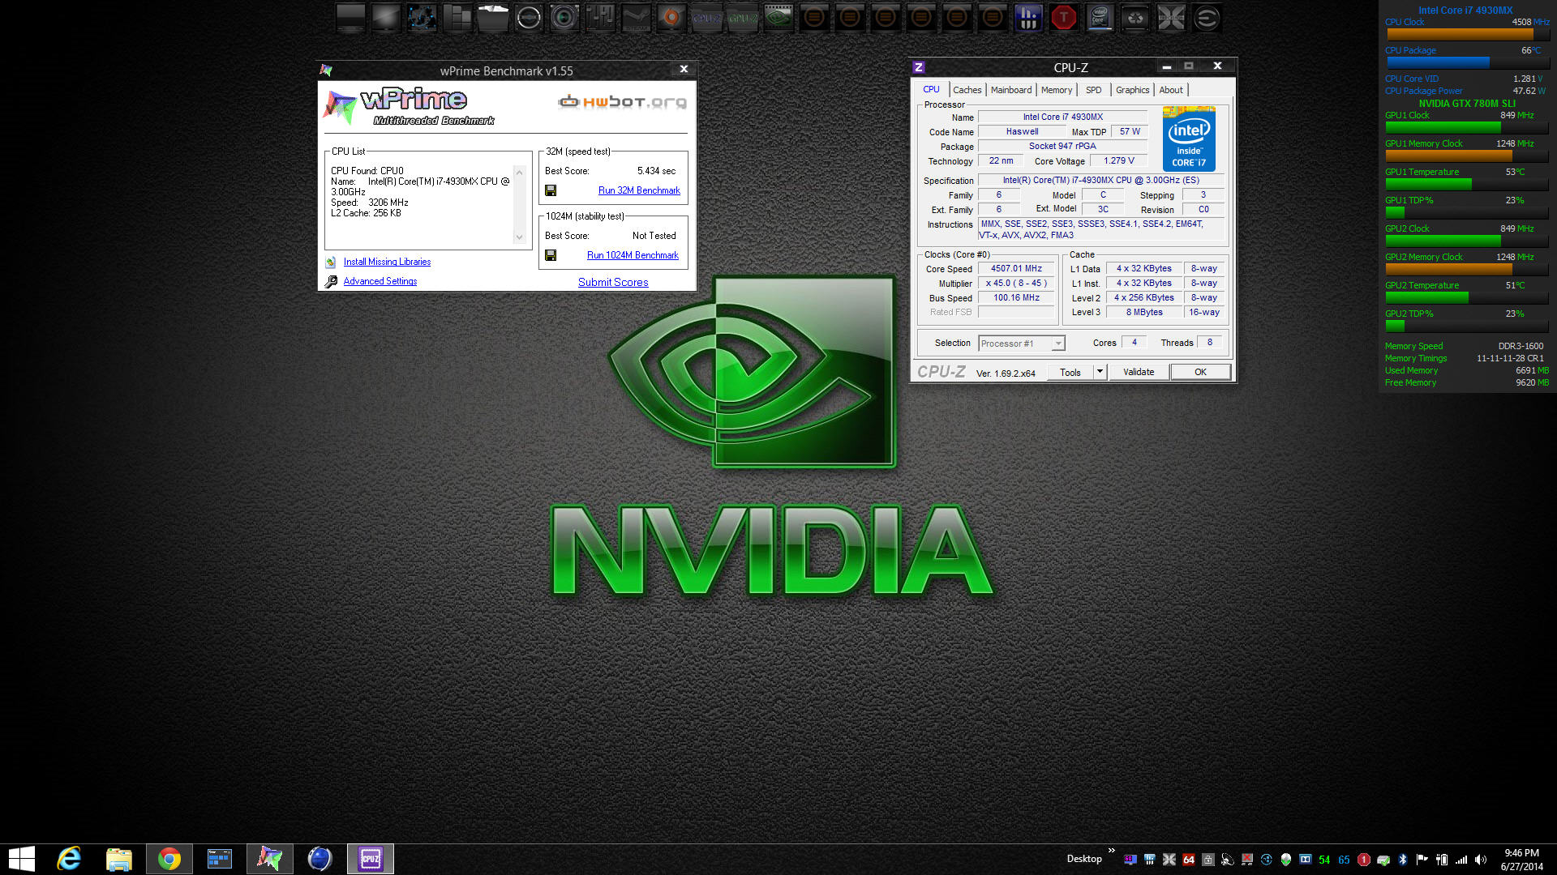
Task: Click the CPU Package label in sidebar widget
Action: [1410, 50]
